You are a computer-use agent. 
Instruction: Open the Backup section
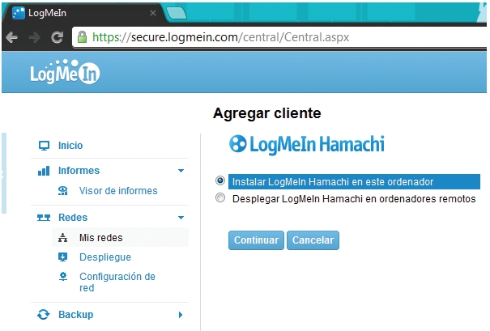[76, 315]
